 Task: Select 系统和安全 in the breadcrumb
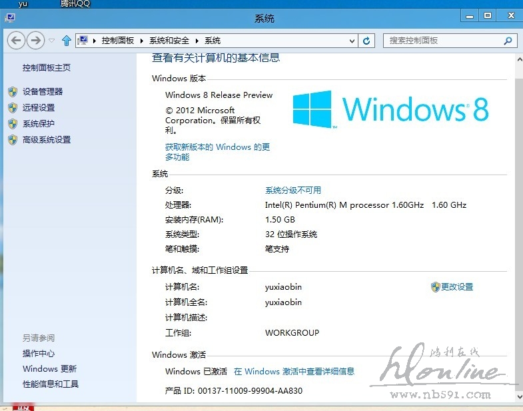click(169, 41)
